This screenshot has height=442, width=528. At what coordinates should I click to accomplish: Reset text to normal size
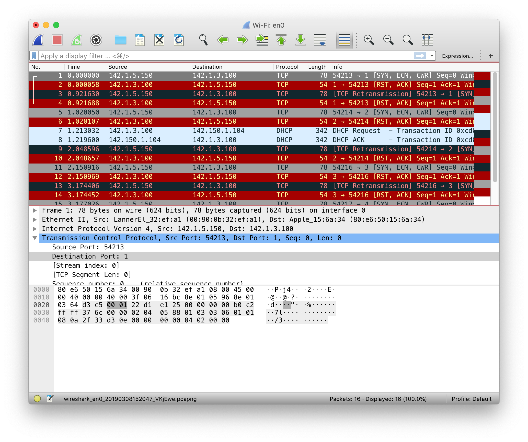(408, 40)
